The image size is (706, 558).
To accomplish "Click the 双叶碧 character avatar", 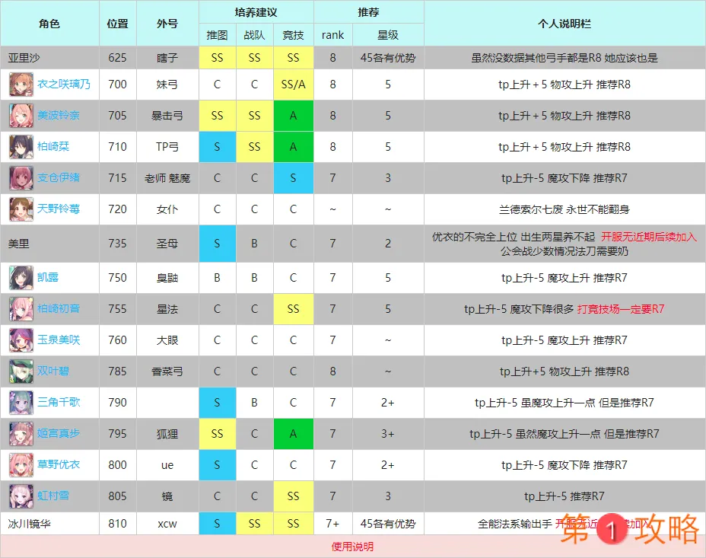I will pyautogui.click(x=21, y=371).
